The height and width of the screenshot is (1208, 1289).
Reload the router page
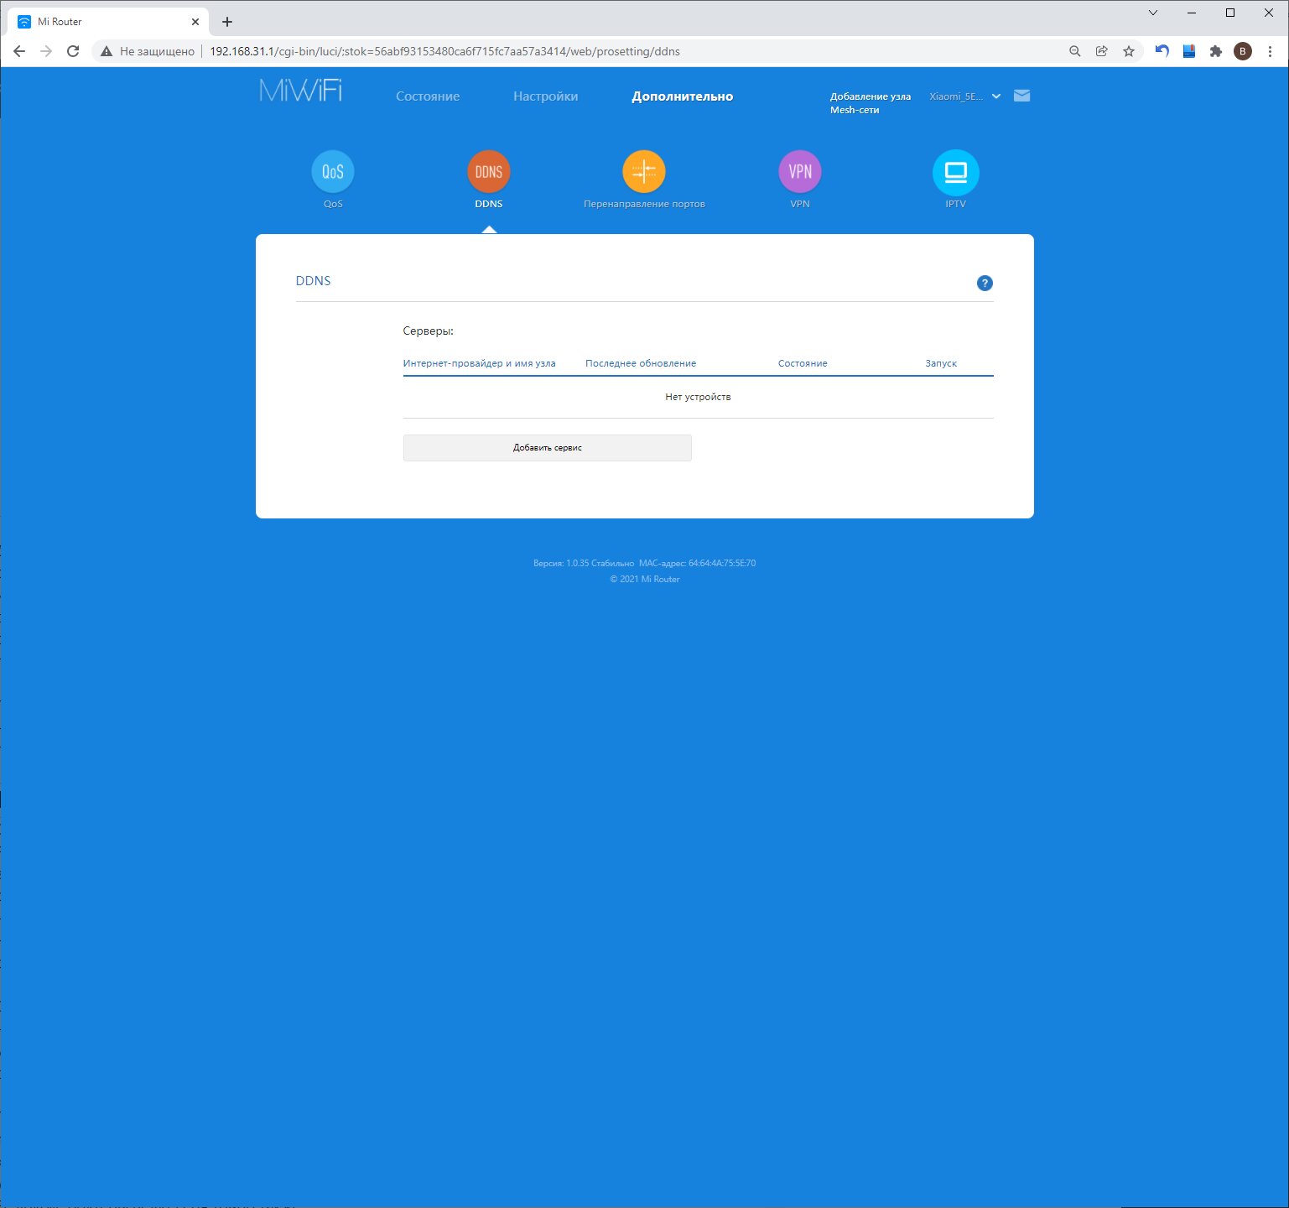pos(73,51)
